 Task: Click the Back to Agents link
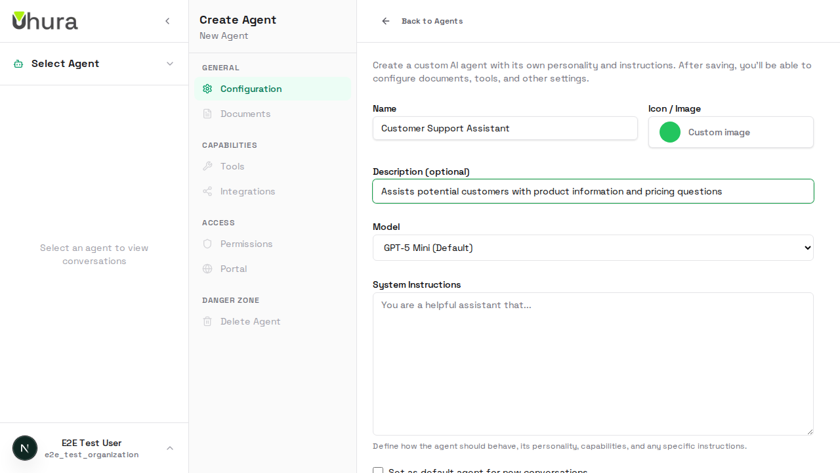432,21
